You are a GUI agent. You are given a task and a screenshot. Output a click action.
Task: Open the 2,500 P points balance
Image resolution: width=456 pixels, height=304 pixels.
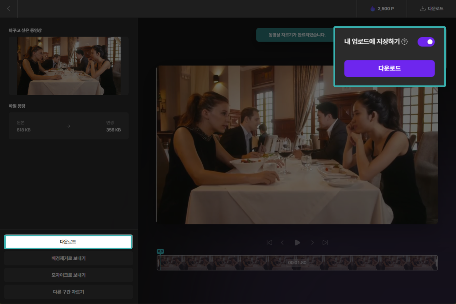pos(382,9)
